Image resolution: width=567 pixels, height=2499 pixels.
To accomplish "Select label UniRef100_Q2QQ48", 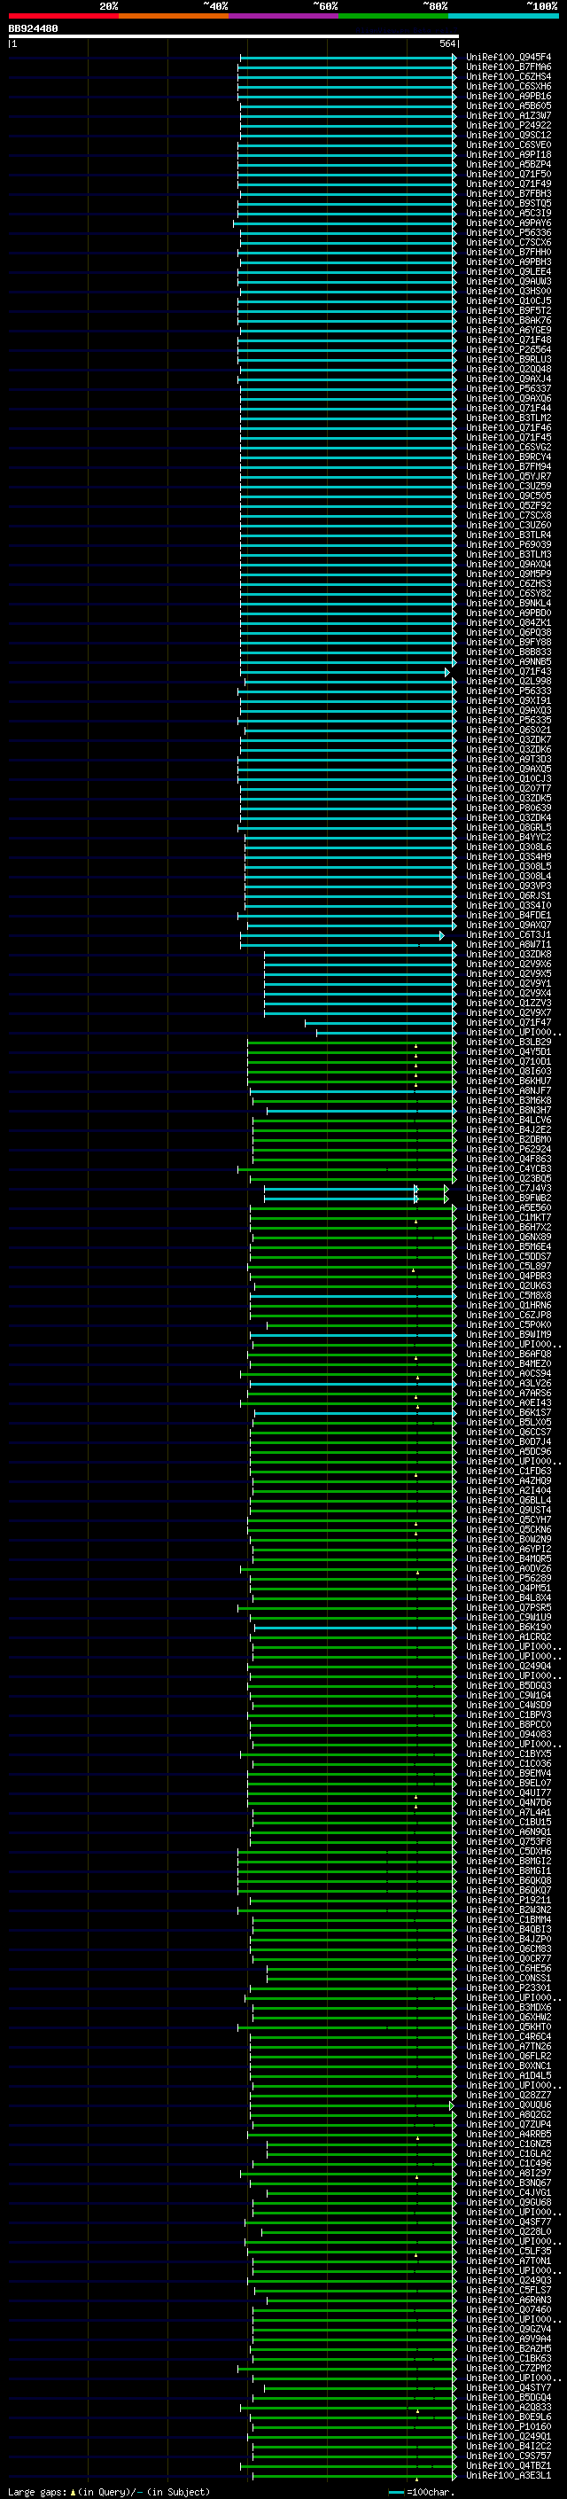I will [509, 369].
